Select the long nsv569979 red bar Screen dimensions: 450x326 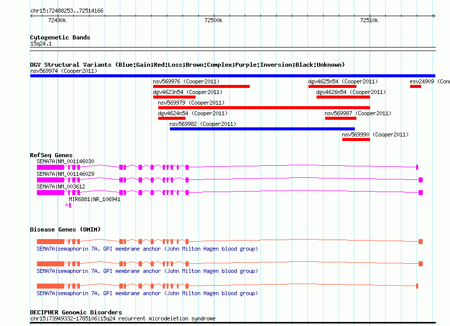264,108
